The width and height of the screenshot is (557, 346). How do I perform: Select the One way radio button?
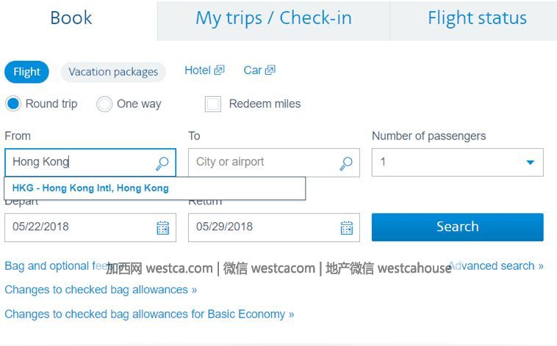104,104
